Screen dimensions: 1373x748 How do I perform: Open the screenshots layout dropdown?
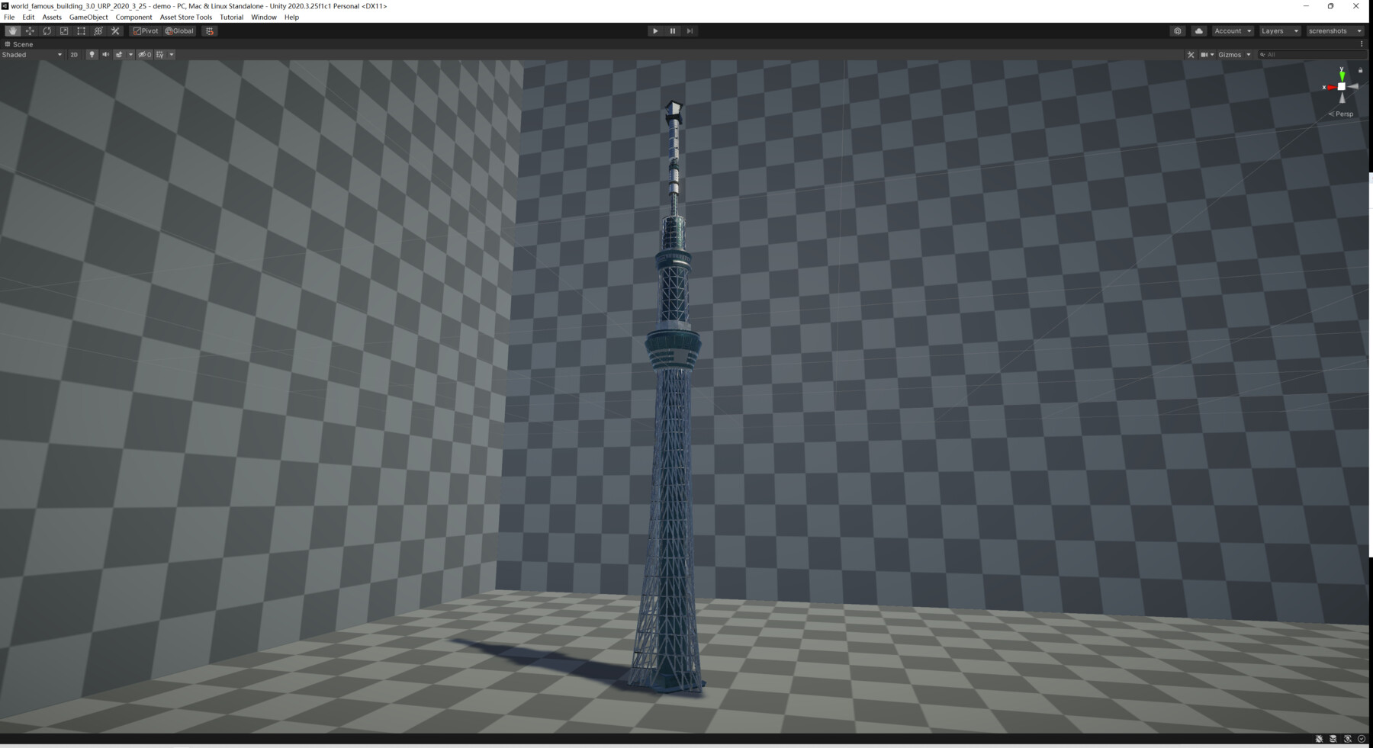pyautogui.click(x=1333, y=30)
